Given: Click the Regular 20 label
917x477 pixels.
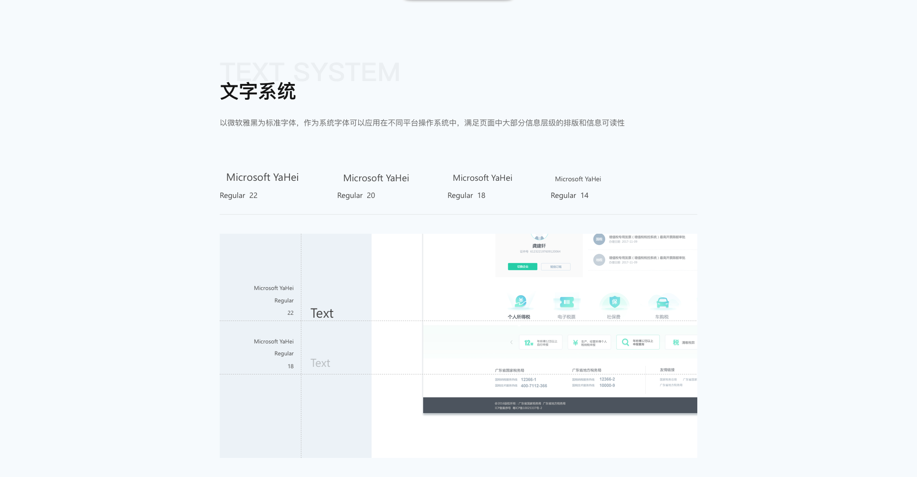Looking at the screenshot, I should (x=356, y=196).
